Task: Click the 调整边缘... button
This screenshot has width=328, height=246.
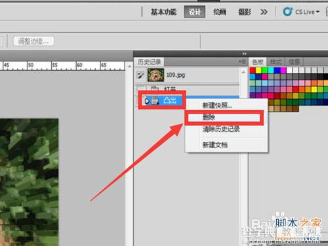Action: pos(33,41)
